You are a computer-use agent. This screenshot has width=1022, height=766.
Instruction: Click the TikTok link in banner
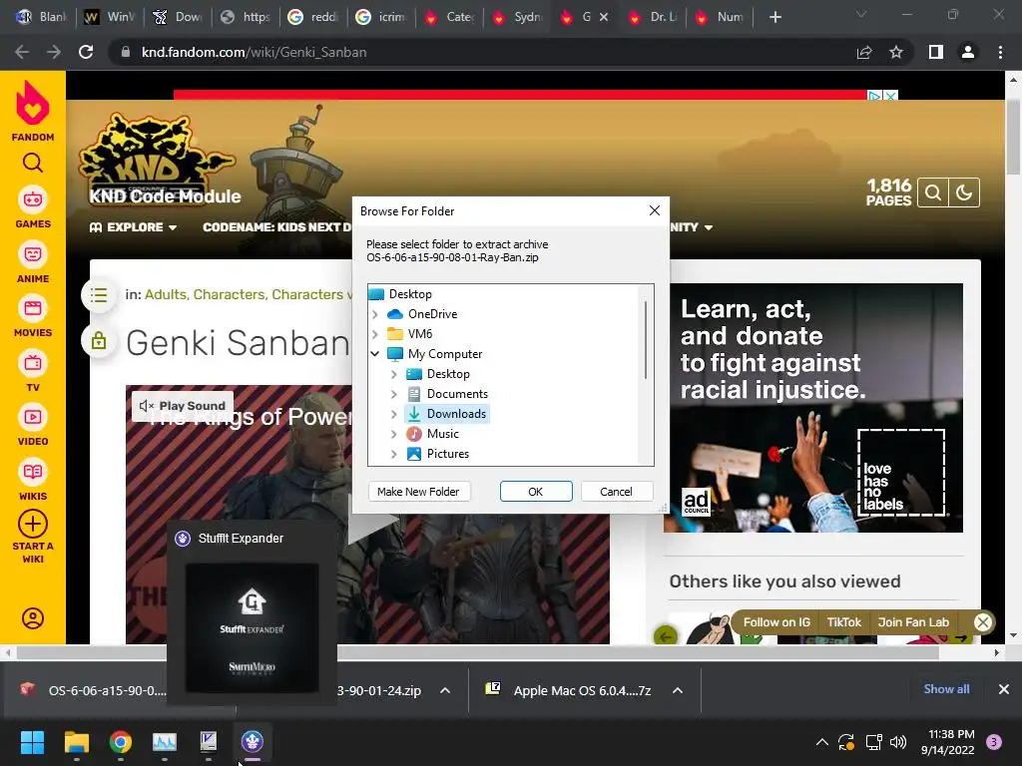point(844,622)
